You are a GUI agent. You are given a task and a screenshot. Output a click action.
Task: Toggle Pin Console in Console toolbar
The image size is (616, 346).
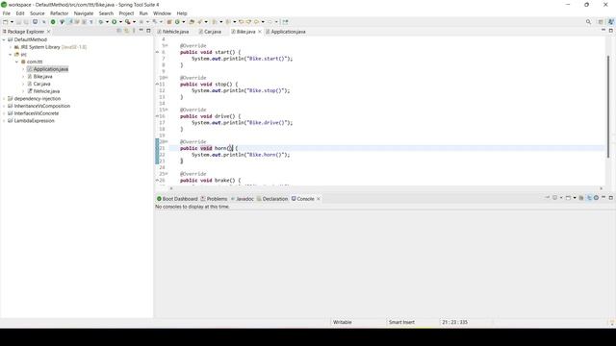click(x=548, y=198)
